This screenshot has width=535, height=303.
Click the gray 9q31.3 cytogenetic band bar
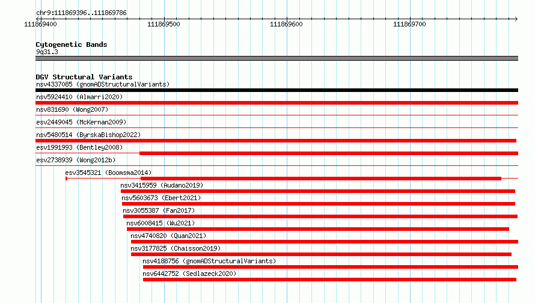coord(277,58)
